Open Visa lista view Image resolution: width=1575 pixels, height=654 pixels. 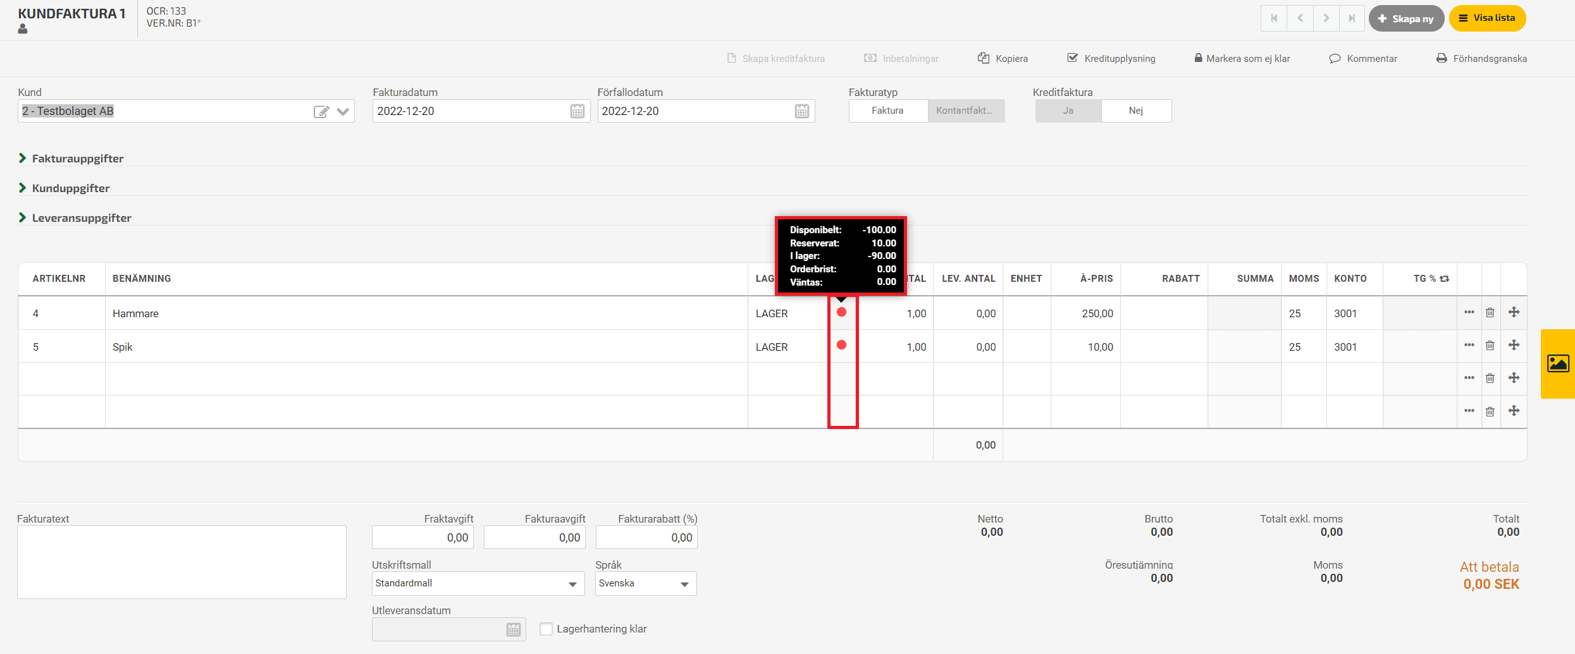pos(1487,18)
